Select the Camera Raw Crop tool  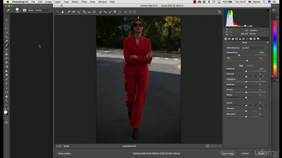tap(84, 12)
